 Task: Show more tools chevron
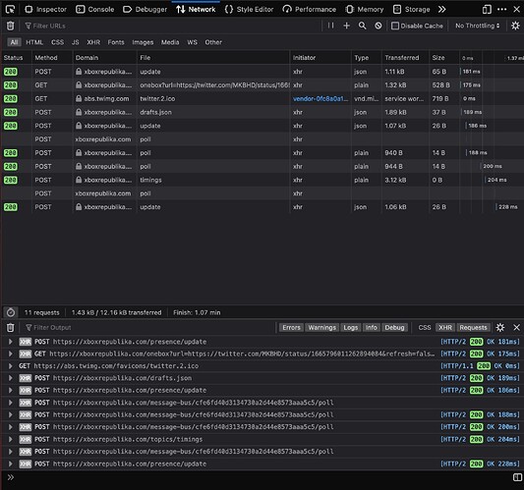tap(441, 10)
